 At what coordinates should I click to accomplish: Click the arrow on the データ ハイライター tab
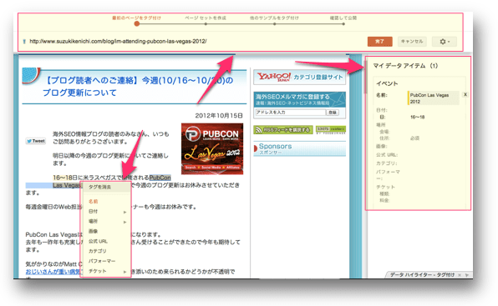466,275
